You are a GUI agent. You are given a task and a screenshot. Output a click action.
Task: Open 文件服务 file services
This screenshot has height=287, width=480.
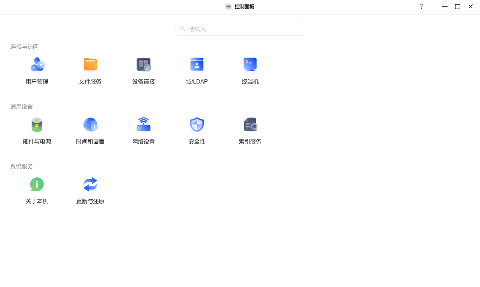tap(90, 71)
